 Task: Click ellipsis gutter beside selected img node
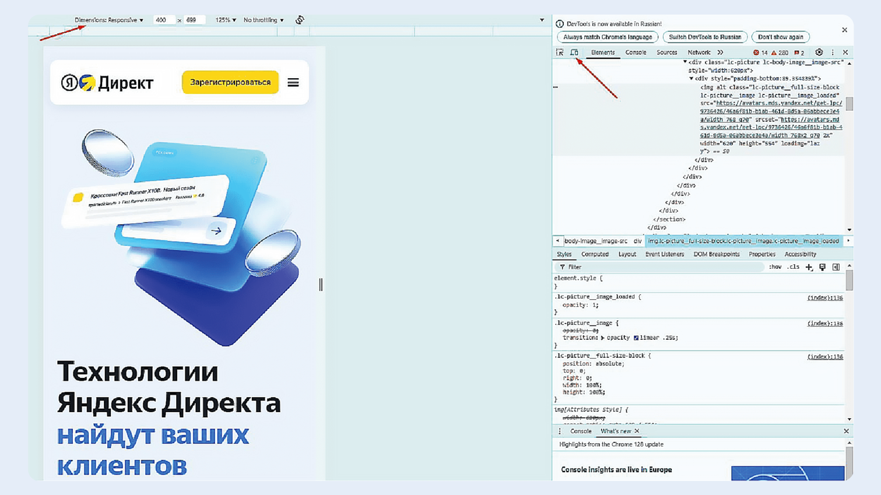tap(556, 87)
